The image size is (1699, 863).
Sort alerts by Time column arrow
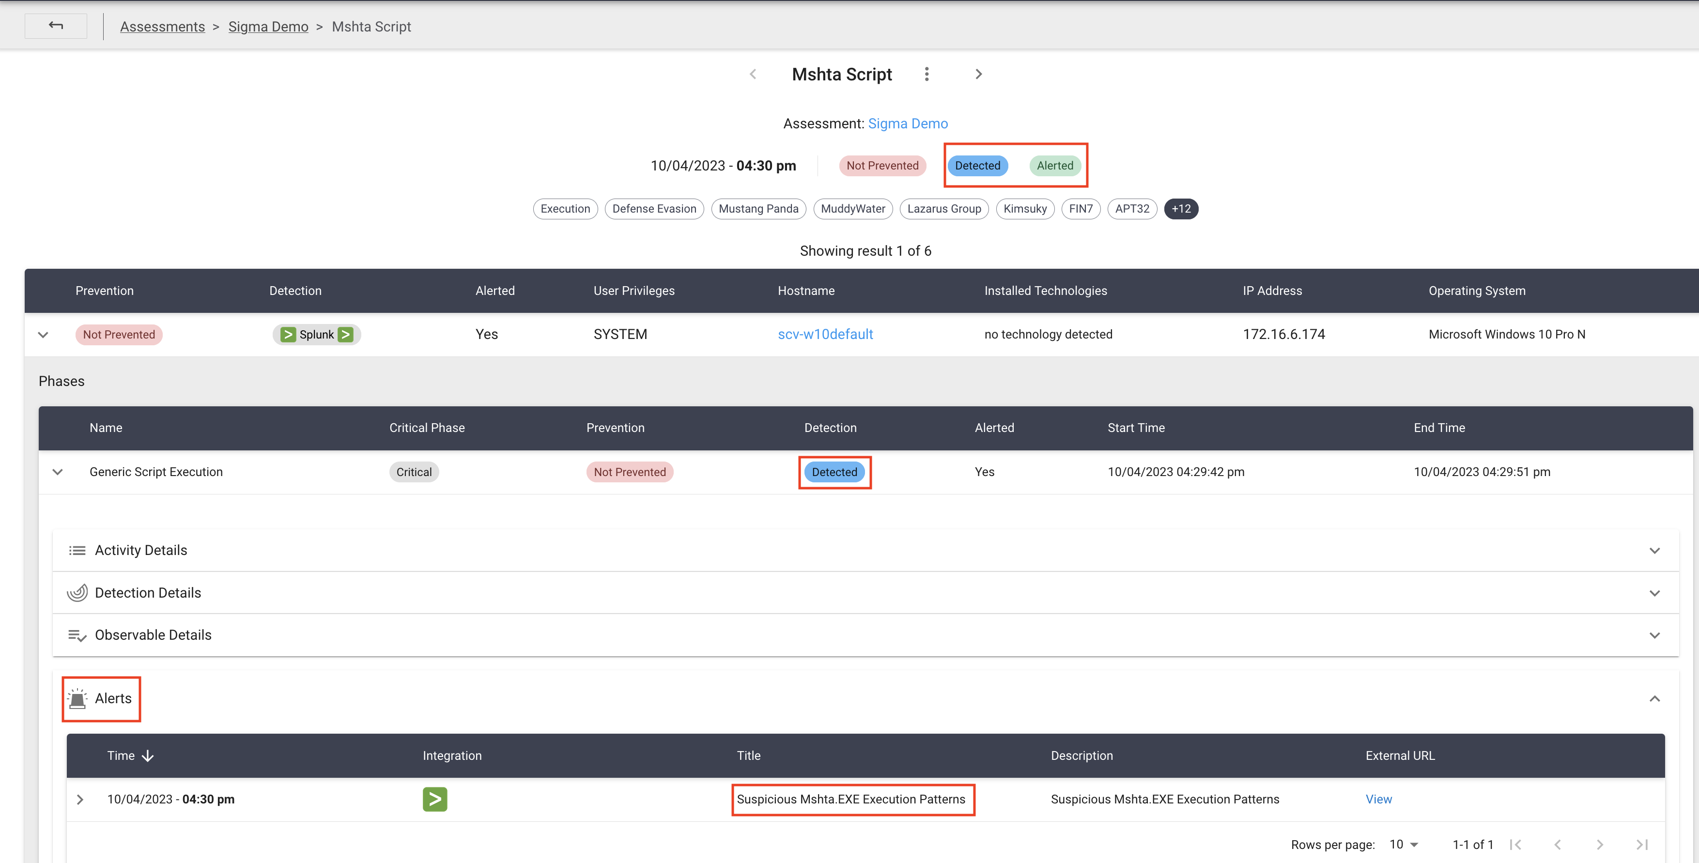[x=148, y=755]
